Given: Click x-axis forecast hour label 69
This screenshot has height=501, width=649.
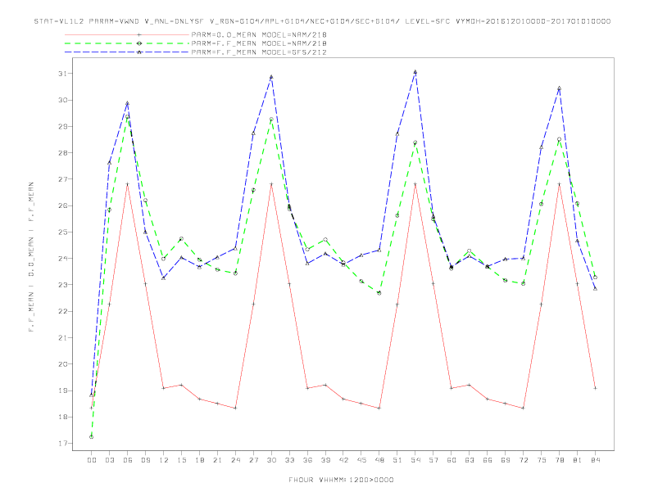Looking at the screenshot, I should coord(506,460).
